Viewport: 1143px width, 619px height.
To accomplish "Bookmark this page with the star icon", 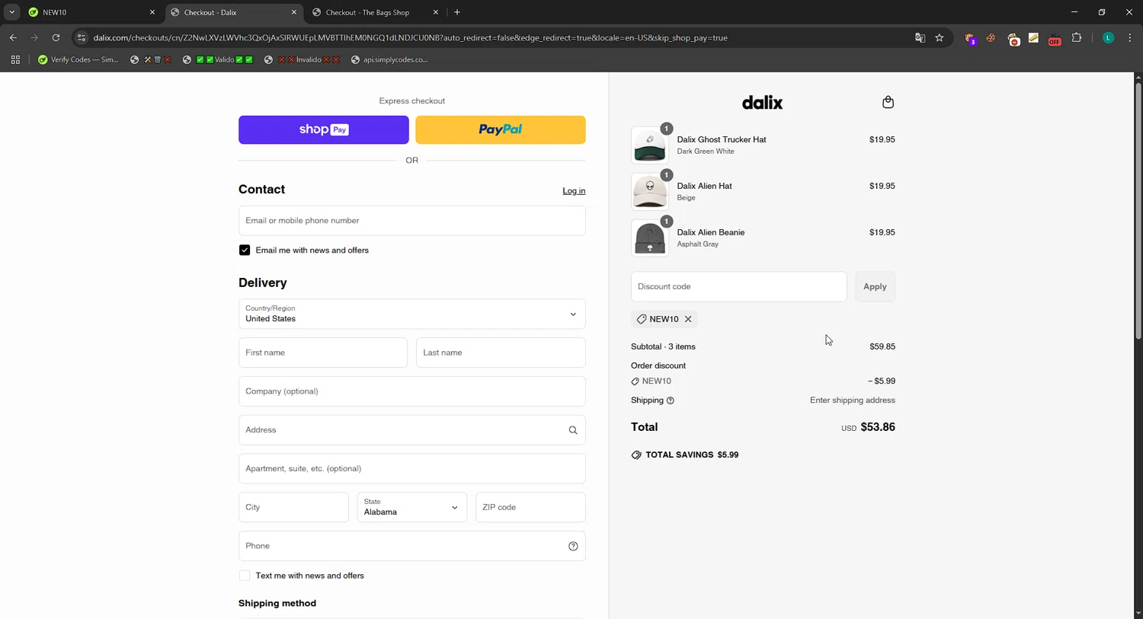I will coord(940,37).
